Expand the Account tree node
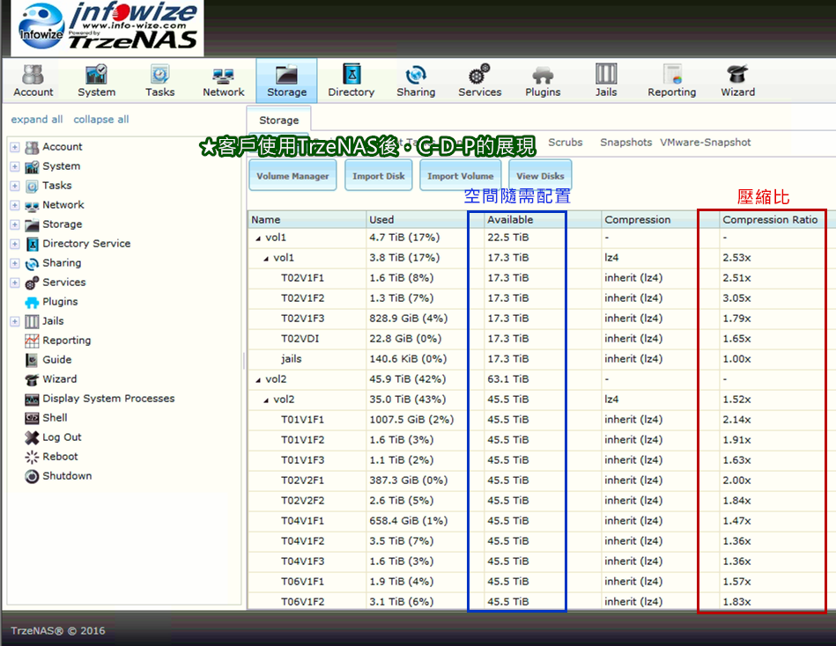This screenshot has width=836, height=646. [x=15, y=147]
